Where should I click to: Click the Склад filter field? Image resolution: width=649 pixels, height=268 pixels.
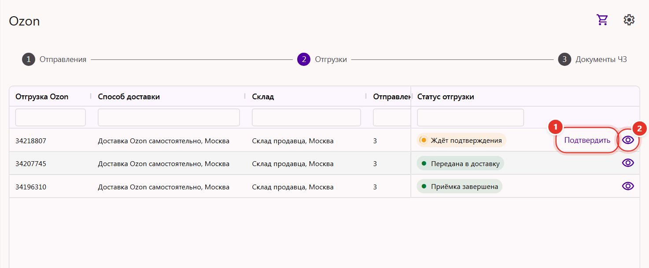(x=306, y=117)
